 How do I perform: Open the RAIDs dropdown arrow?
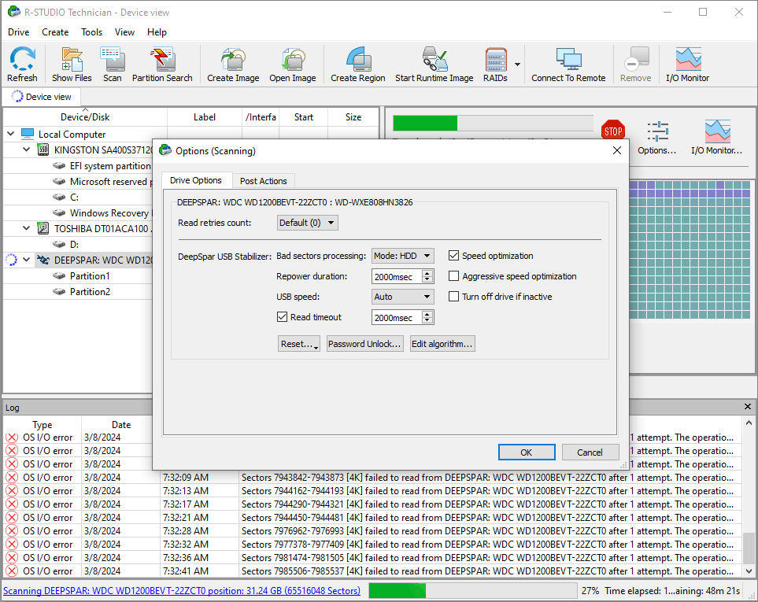pos(517,65)
